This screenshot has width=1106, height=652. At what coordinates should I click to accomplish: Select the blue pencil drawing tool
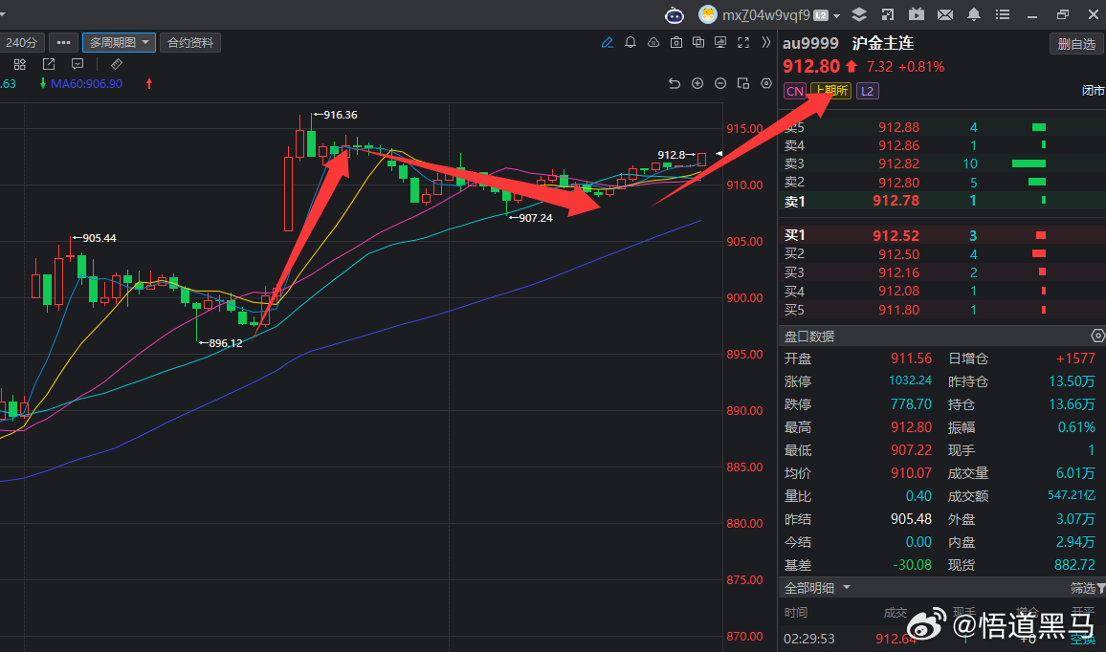(608, 42)
